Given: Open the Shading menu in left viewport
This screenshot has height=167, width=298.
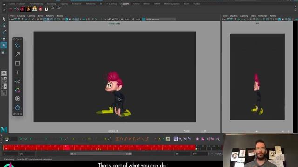Looking at the screenshot, I should click(21, 16).
